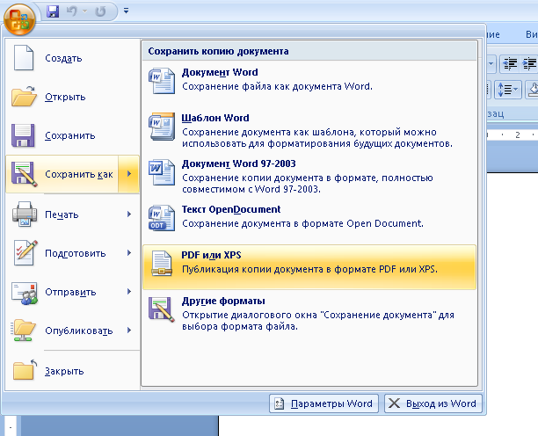Click the floppy disk icon for Сохранить

point(23,135)
